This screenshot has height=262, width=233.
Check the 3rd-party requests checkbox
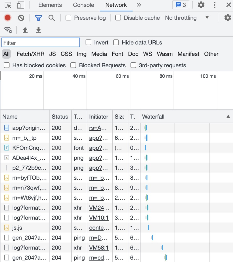point(133,65)
